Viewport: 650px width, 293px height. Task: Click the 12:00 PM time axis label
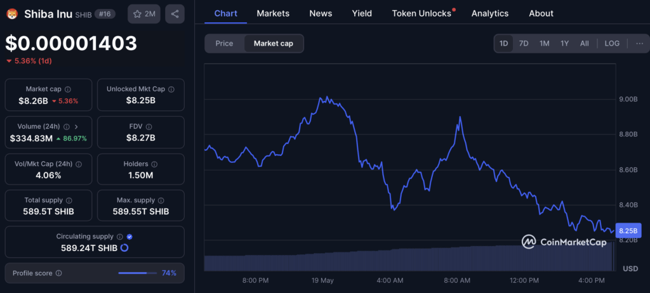(x=525, y=280)
